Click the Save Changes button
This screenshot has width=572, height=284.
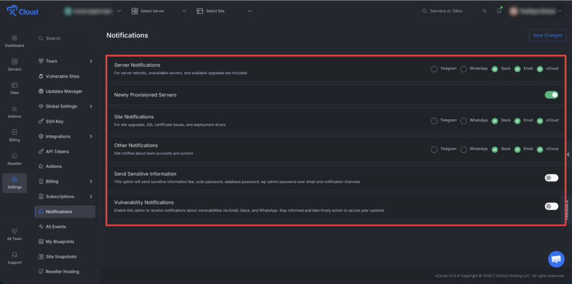click(x=547, y=35)
